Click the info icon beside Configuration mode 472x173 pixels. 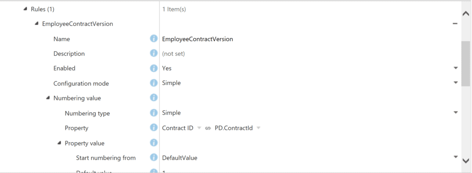154,83
